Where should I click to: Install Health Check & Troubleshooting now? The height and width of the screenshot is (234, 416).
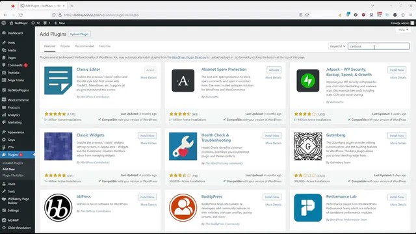272,136
